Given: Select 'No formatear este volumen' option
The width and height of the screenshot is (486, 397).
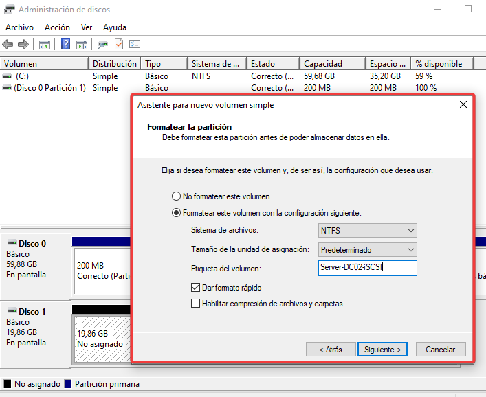Looking at the screenshot, I should (177, 196).
